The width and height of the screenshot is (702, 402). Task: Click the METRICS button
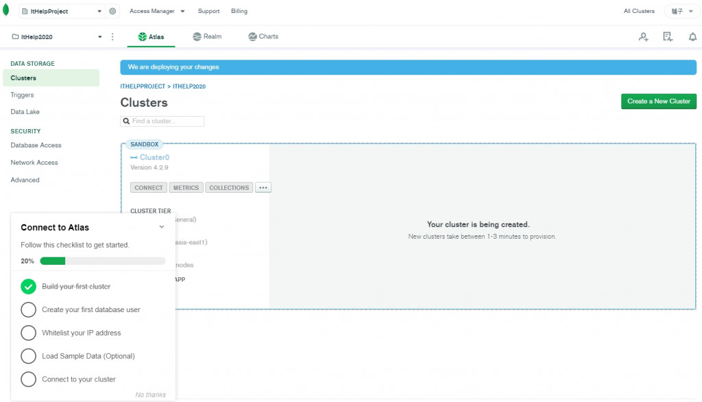186,187
